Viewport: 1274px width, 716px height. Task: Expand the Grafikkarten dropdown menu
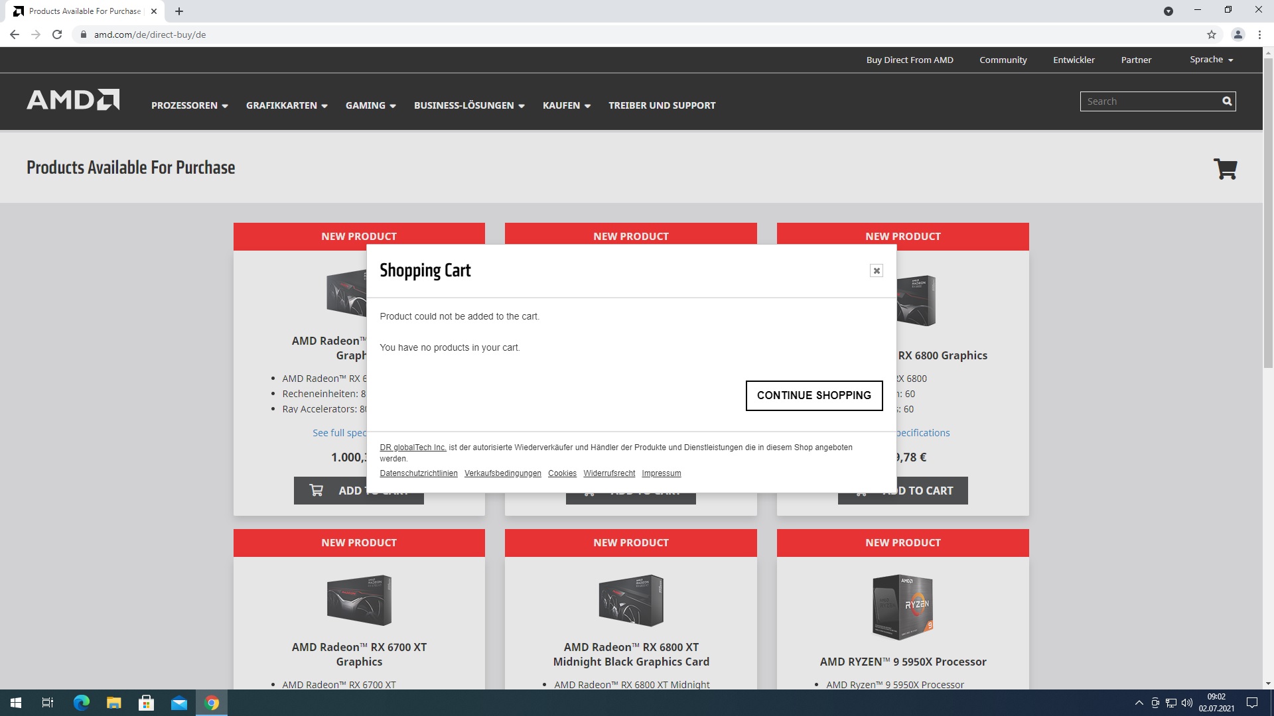[286, 105]
